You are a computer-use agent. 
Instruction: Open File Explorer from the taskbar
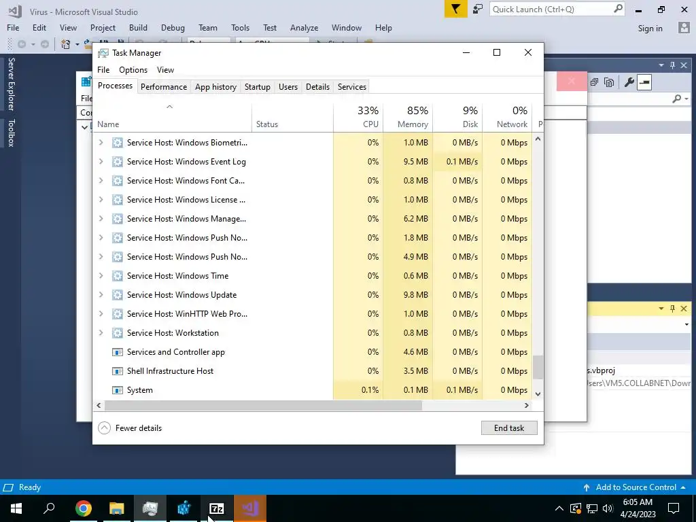tap(117, 508)
